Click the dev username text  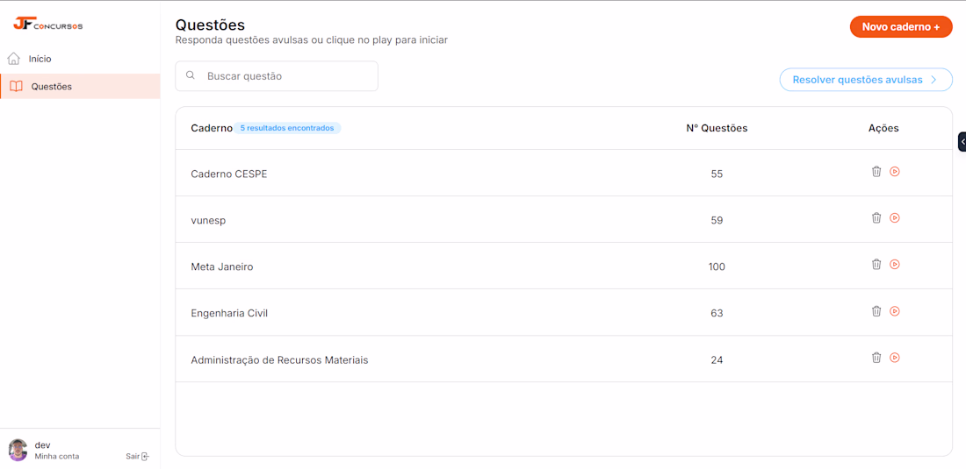[x=42, y=445]
